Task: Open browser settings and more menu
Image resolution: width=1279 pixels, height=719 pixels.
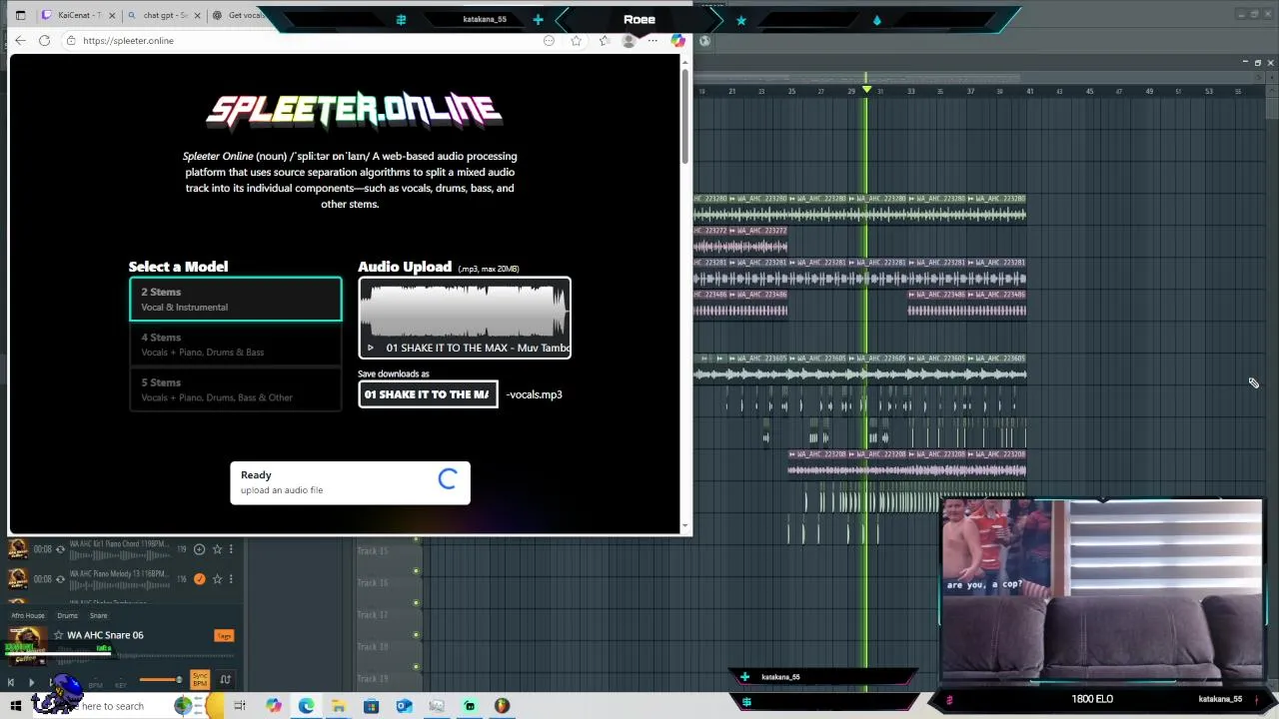Action: coord(652,41)
